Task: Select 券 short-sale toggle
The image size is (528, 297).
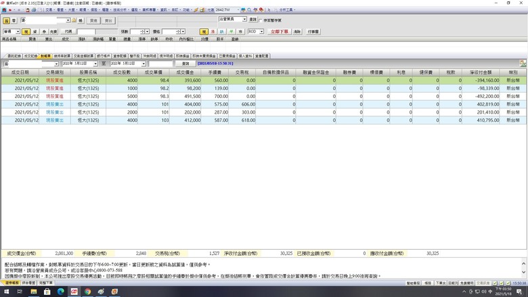Action: [x=44, y=32]
